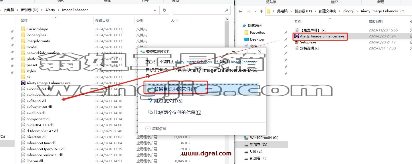Go up one level in right window
This screenshot has width=412, height=164.
coord(261,11)
